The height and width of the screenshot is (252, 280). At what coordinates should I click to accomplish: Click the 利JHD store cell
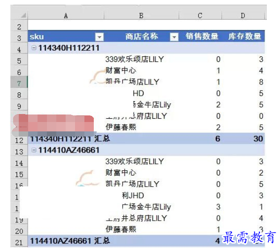(133, 196)
